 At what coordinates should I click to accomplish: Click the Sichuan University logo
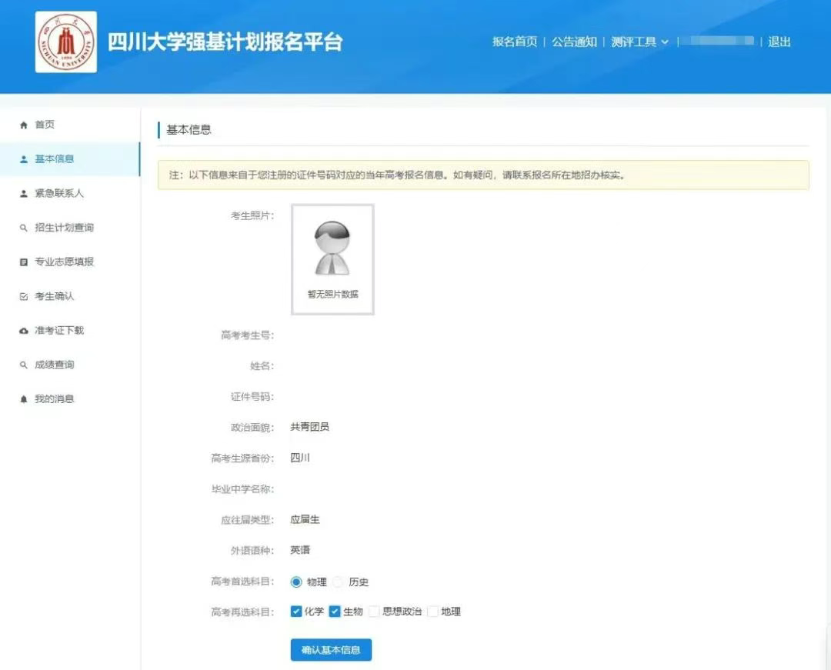(66, 42)
